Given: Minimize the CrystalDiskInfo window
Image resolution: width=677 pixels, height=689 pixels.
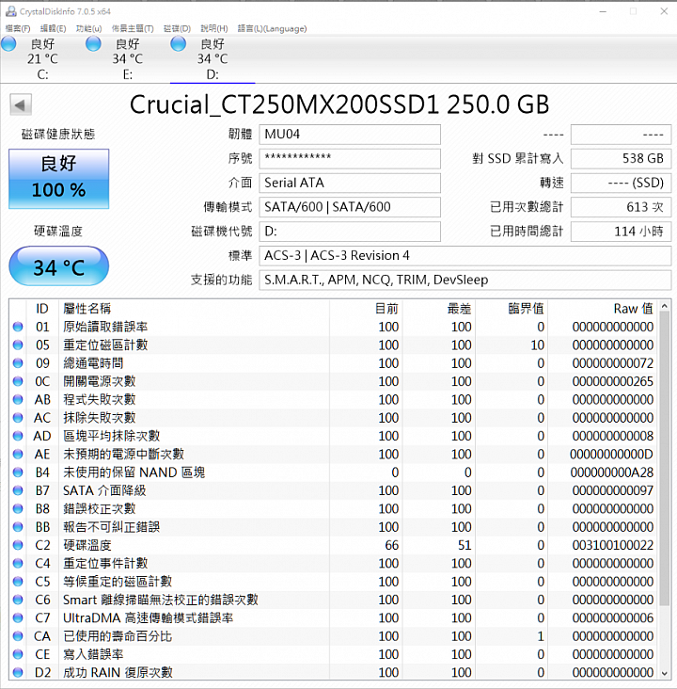Looking at the screenshot, I should pyautogui.click(x=604, y=11).
